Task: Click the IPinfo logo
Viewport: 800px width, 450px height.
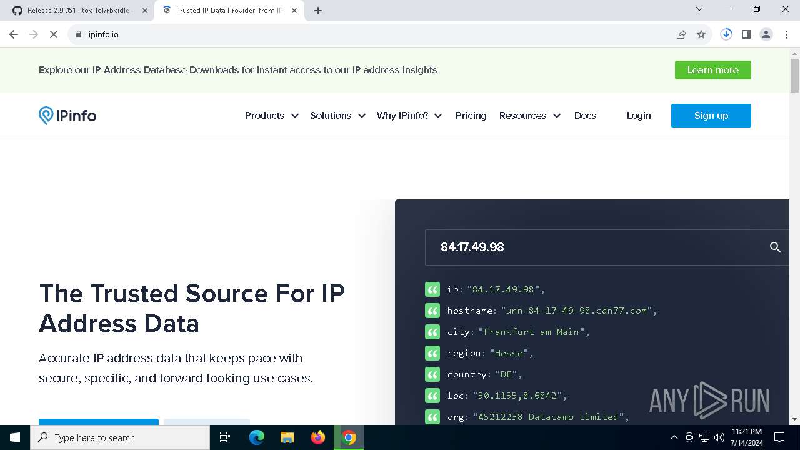Action: [67, 116]
